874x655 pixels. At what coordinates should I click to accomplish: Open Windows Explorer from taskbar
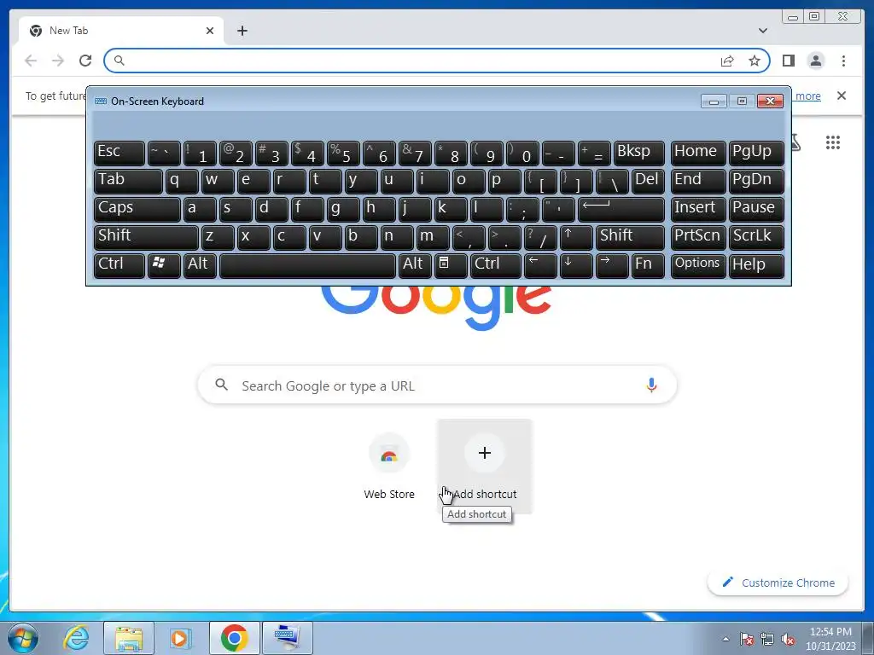129,638
